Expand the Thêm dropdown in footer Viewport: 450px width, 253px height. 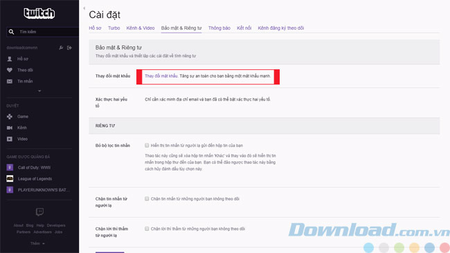pyautogui.click(x=37, y=243)
